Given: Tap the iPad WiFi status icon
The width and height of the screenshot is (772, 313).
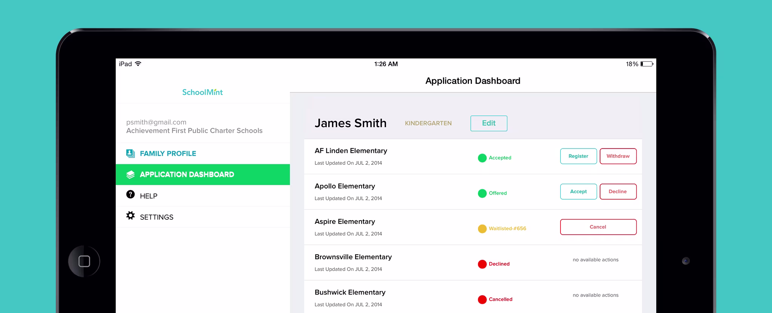Looking at the screenshot, I should [x=138, y=64].
